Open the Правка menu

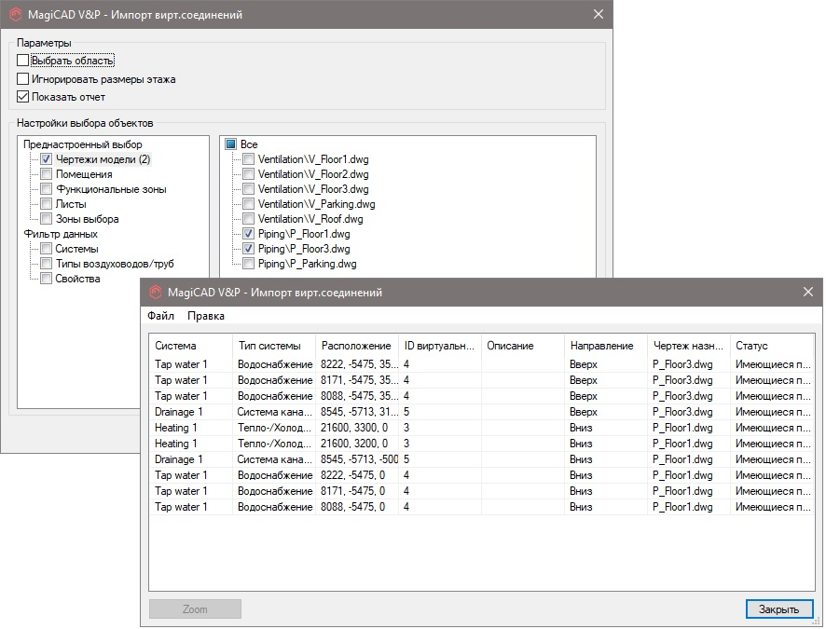[205, 316]
